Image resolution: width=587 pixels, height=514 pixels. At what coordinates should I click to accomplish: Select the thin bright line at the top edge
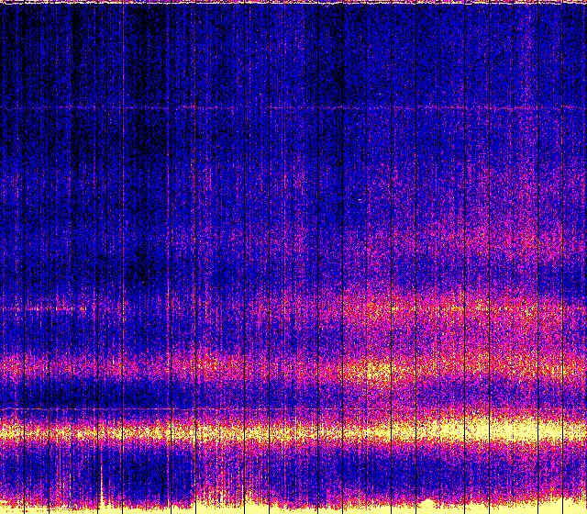coord(293,3)
